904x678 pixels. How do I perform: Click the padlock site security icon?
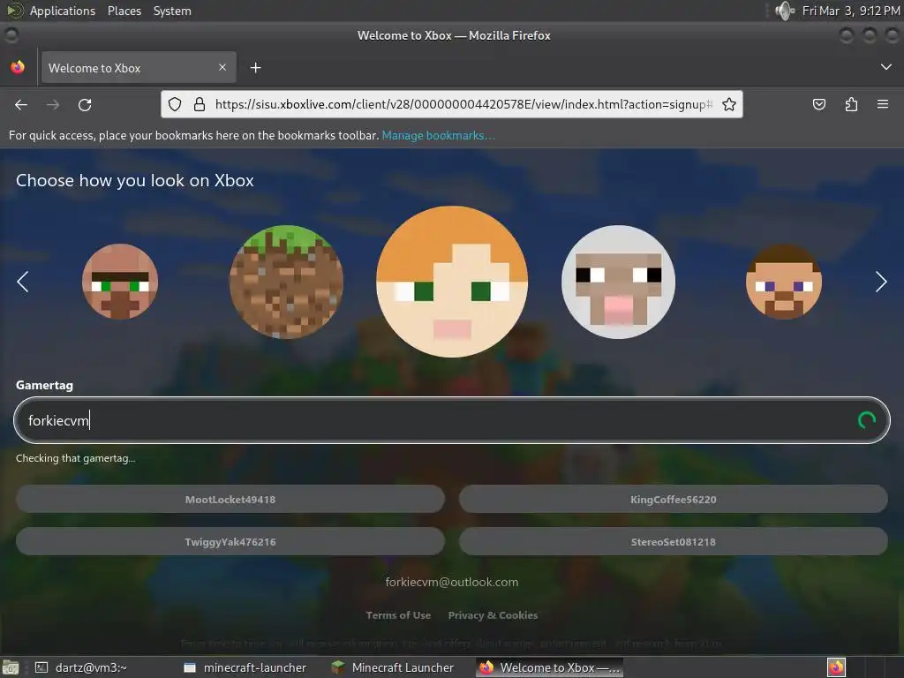click(x=200, y=104)
